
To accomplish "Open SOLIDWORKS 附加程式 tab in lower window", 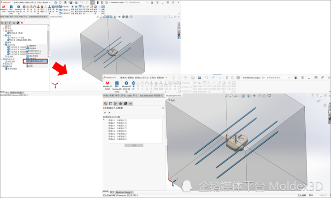I will (x=151, y=96).
